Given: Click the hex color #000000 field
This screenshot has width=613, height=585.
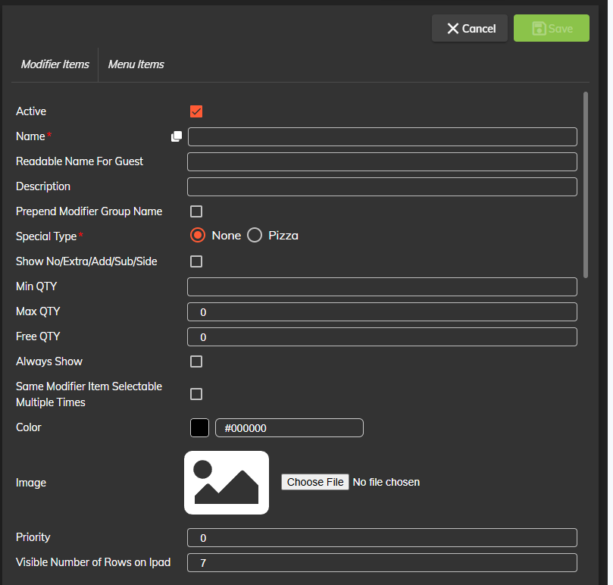Looking at the screenshot, I should pos(289,428).
